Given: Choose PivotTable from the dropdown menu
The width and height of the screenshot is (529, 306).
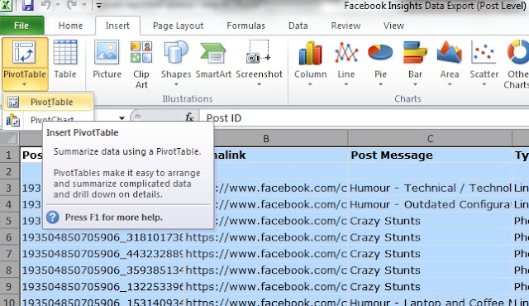Looking at the screenshot, I should click(48, 102).
